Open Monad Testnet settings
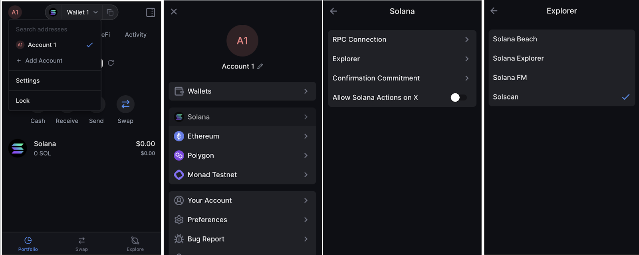The image size is (639, 255). click(x=242, y=175)
